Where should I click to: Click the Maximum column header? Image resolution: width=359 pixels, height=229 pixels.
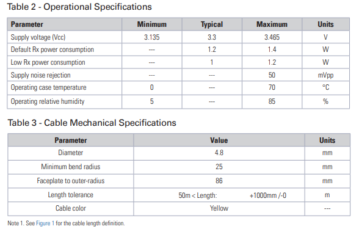(x=272, y=24)
